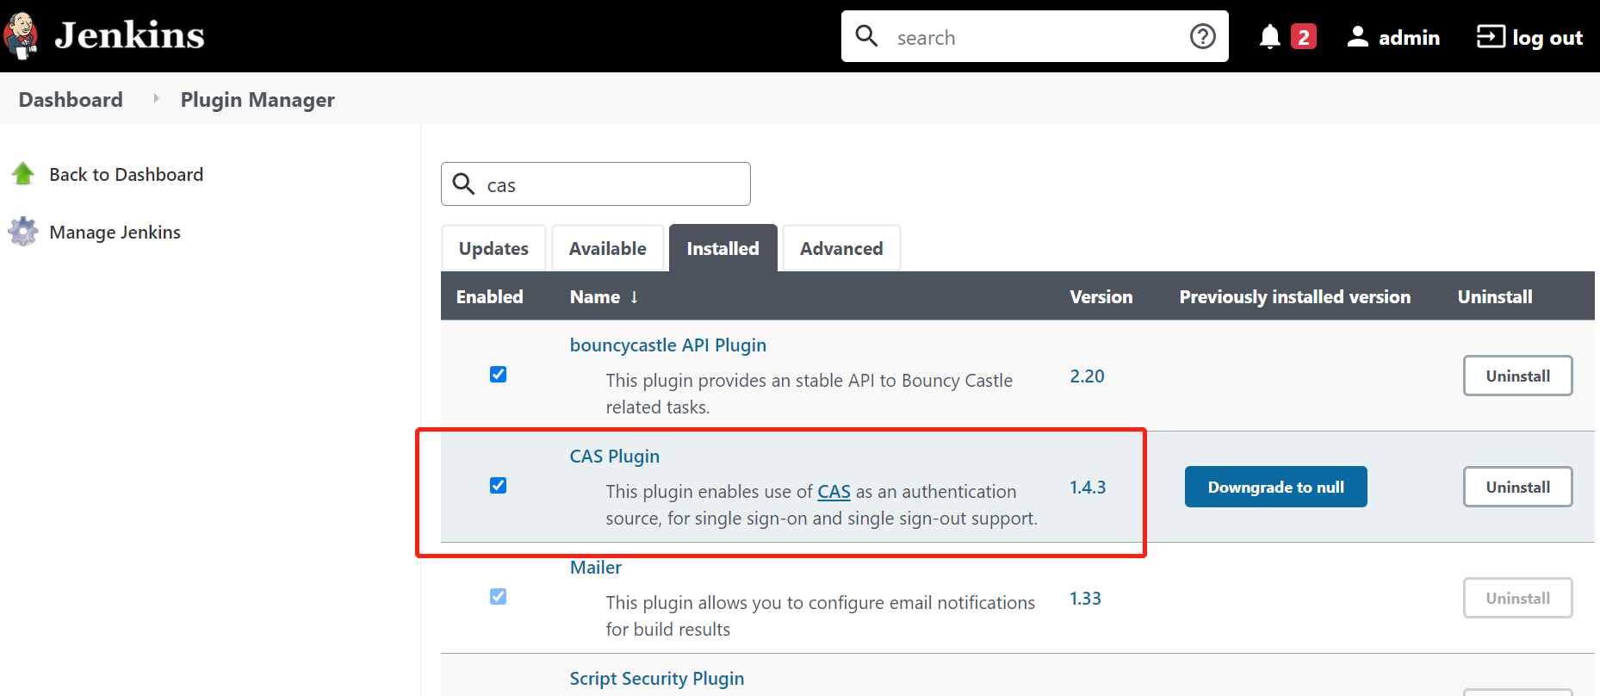Click the Manage Jenkins gear icon
The width and height of the screenshot is (1600, 696).
[x=23, y=232]
